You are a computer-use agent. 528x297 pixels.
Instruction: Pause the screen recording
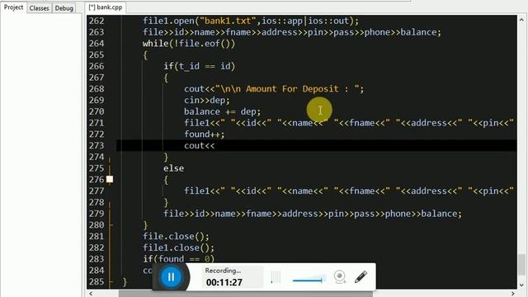pos(171,277)
